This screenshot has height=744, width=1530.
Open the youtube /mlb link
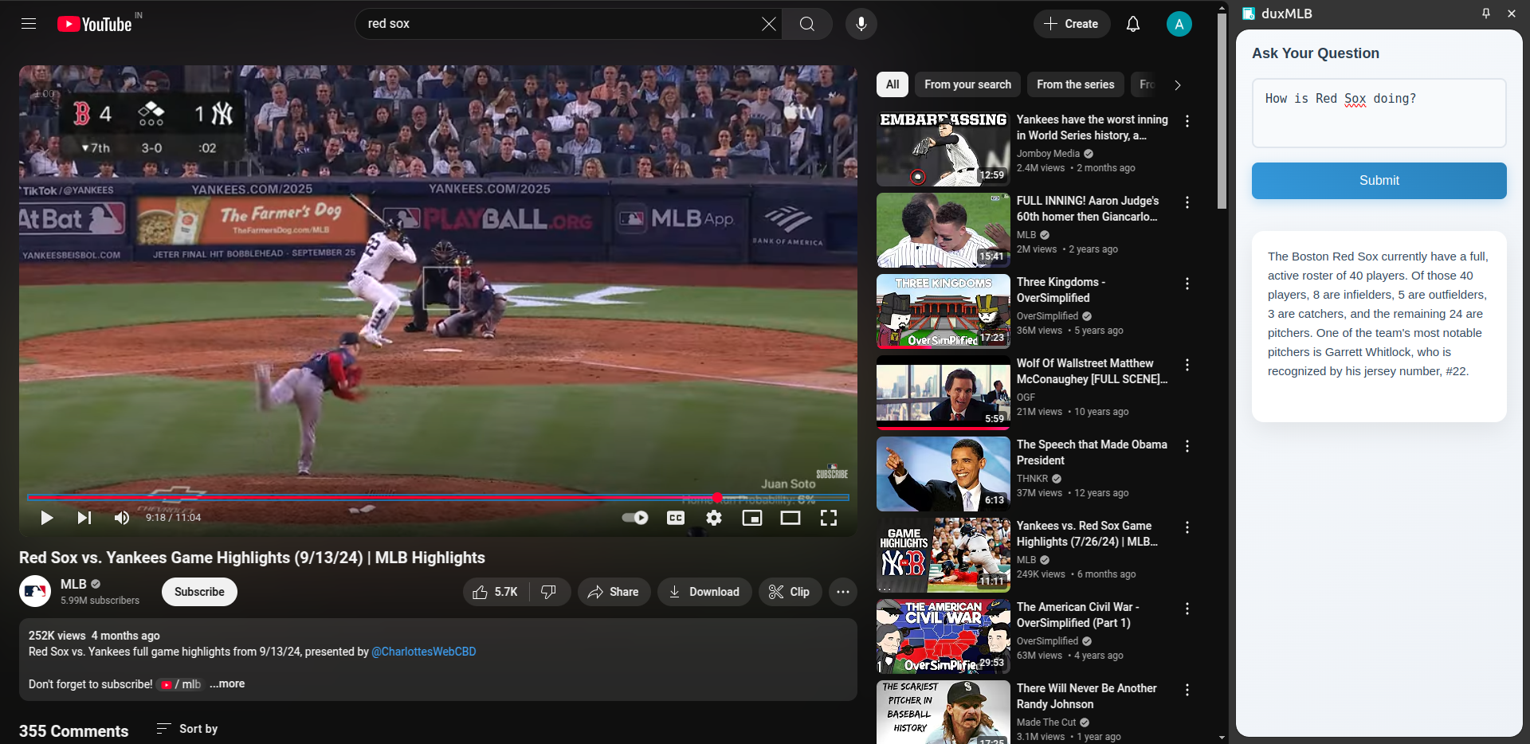click(180, 684)
